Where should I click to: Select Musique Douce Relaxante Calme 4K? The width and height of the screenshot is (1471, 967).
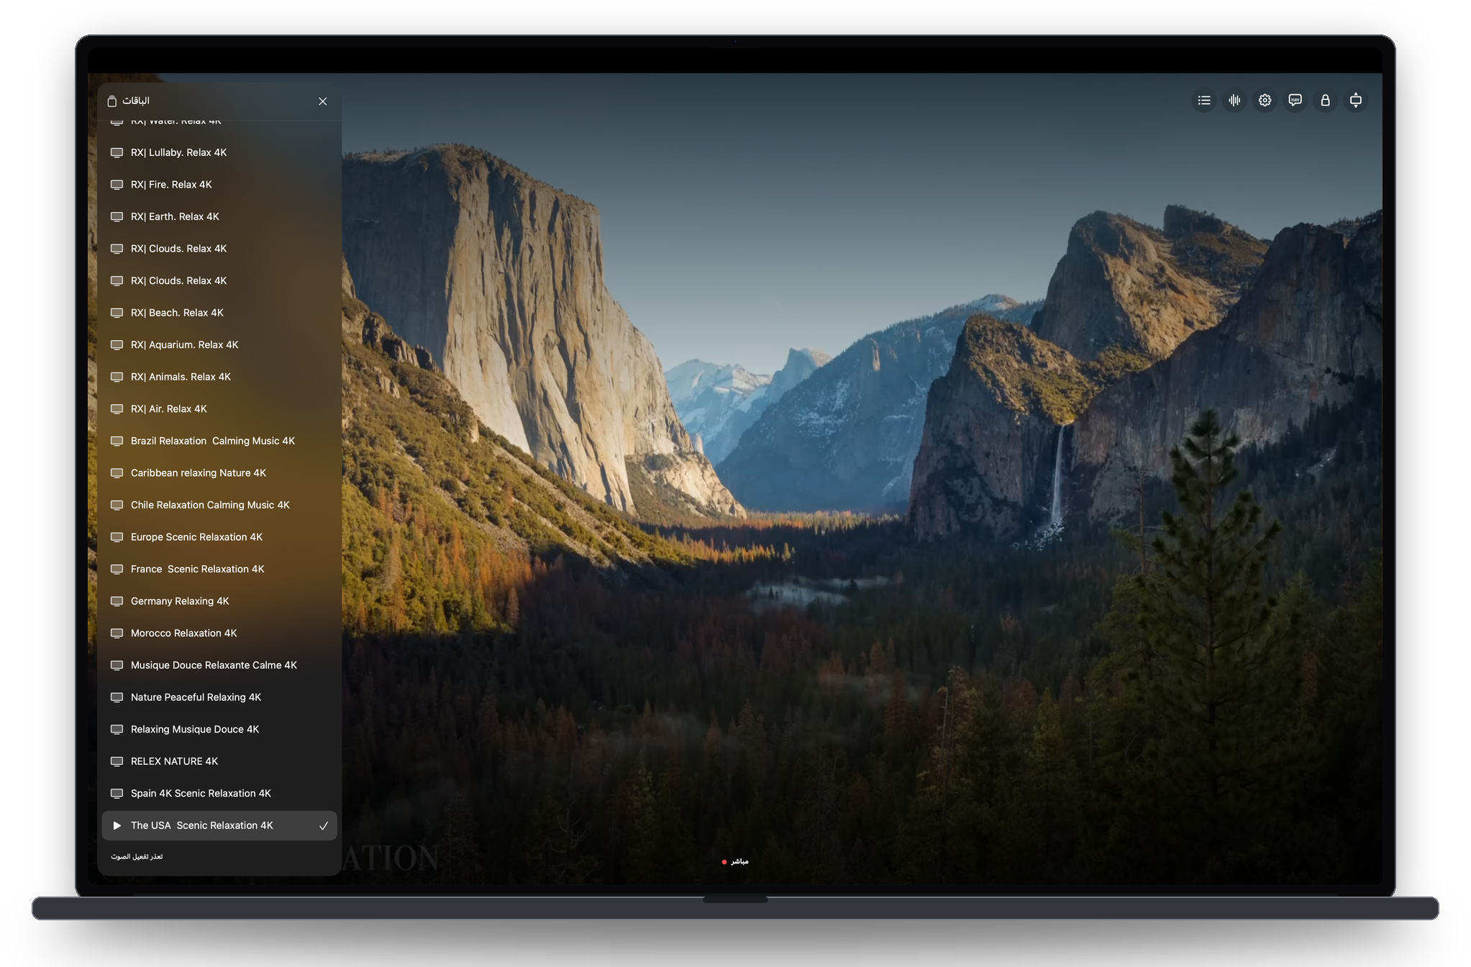219,665
